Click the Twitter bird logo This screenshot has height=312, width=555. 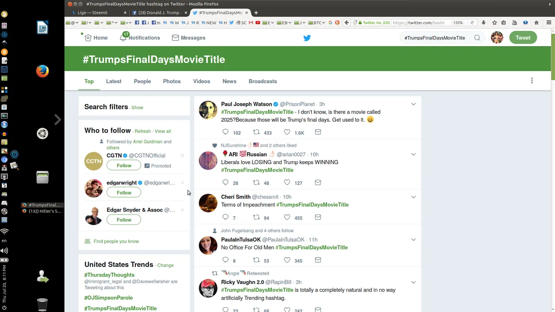click(307, 38)
